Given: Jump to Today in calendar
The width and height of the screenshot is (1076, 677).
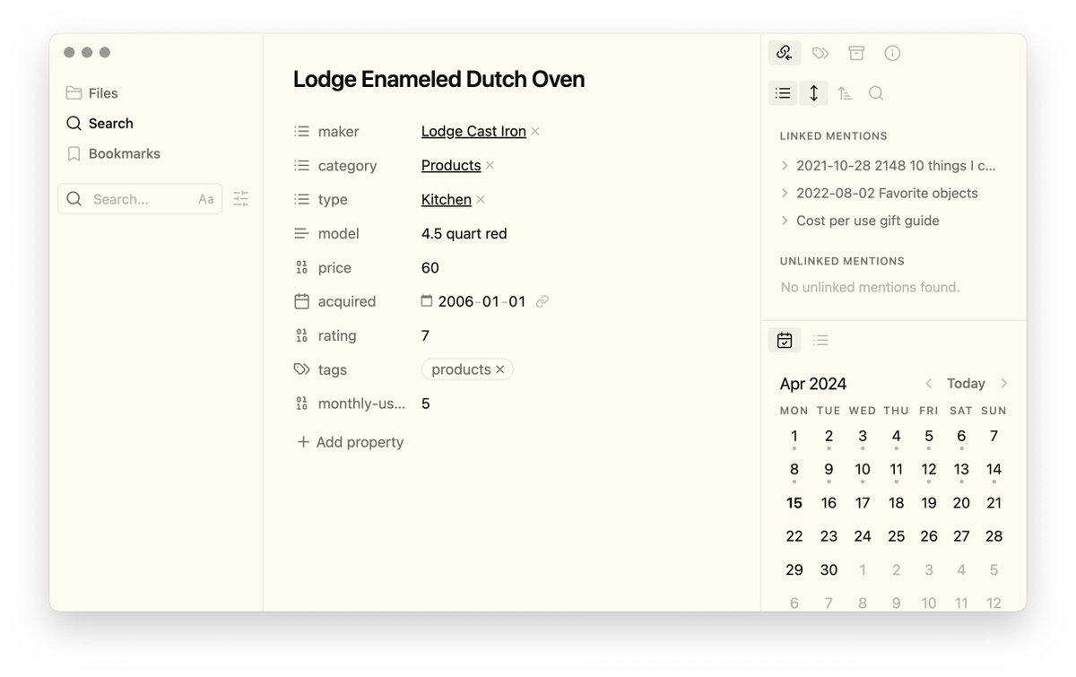Looking at the screenshot, I should tap(966, 384).
